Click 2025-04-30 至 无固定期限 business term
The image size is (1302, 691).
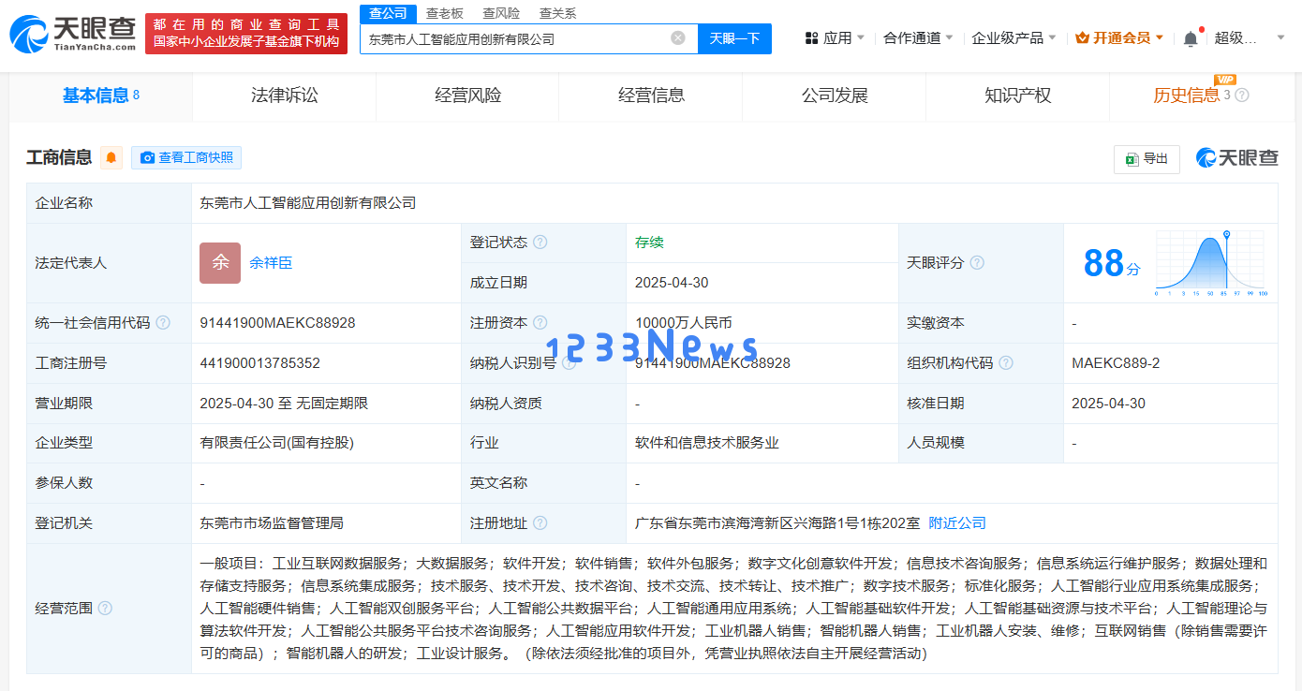click(x=284, y=404)
